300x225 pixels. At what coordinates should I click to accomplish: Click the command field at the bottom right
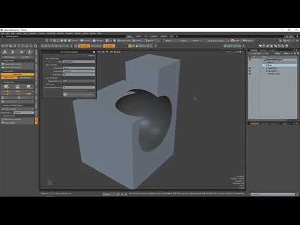point(272,194)
